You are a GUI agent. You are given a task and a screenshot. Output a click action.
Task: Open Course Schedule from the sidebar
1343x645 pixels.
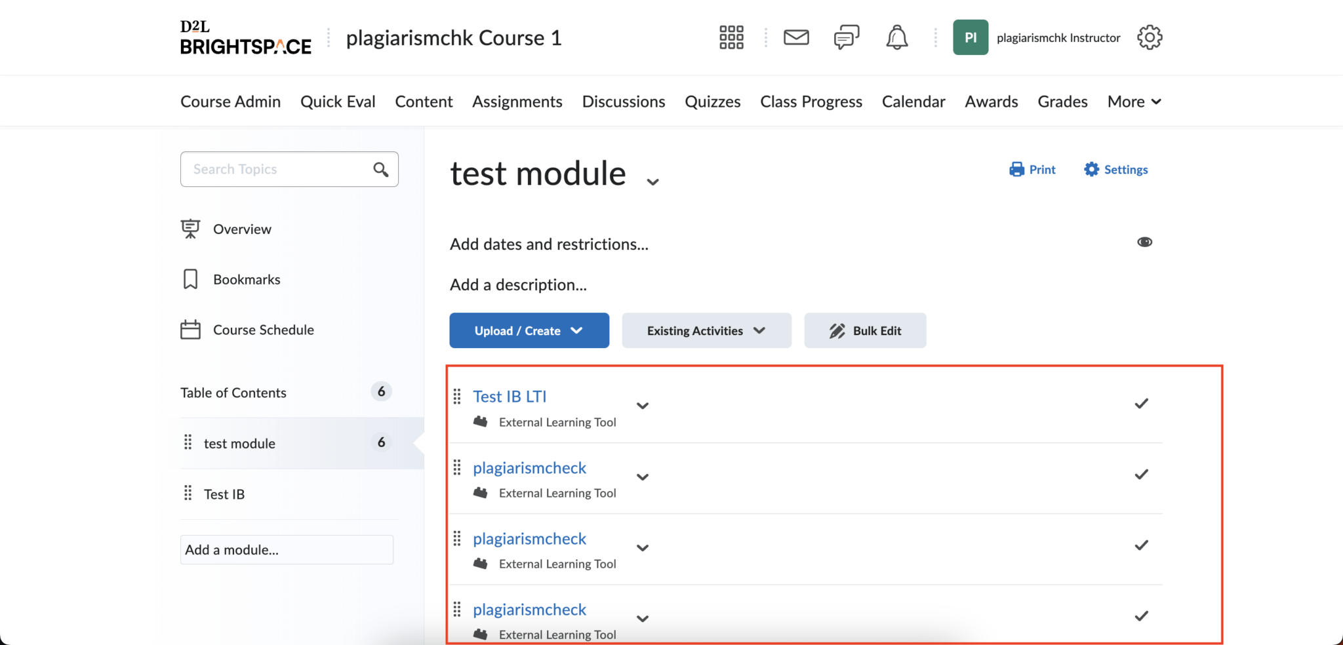point(262,329)
